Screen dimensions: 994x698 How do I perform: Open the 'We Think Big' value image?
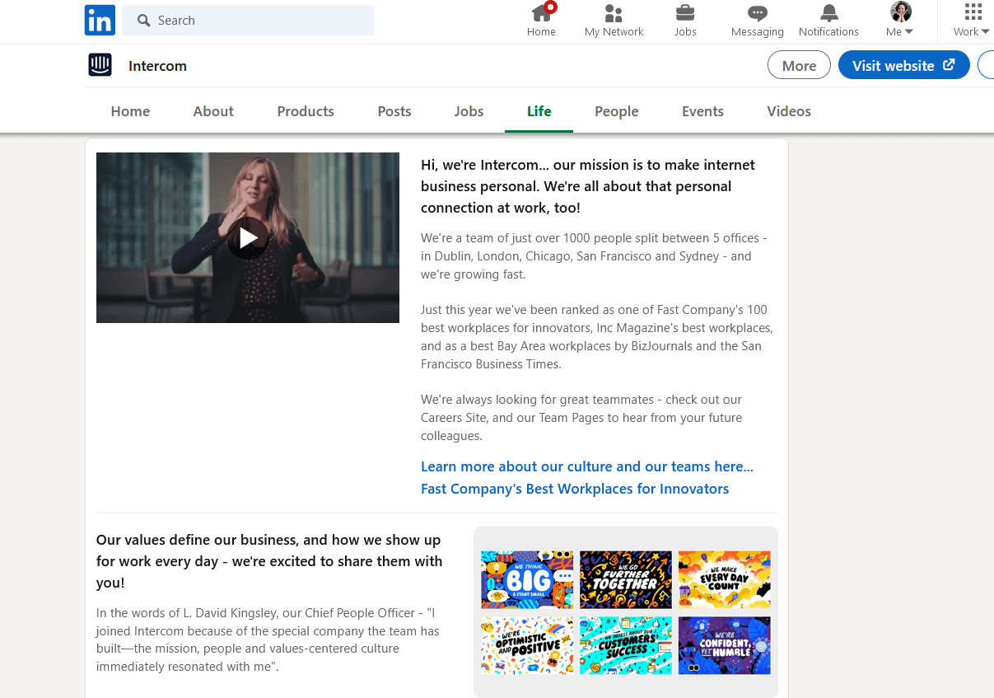527,579
